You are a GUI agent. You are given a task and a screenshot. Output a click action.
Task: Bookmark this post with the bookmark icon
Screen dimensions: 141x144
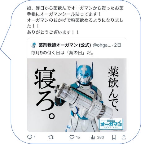[114, 137]
